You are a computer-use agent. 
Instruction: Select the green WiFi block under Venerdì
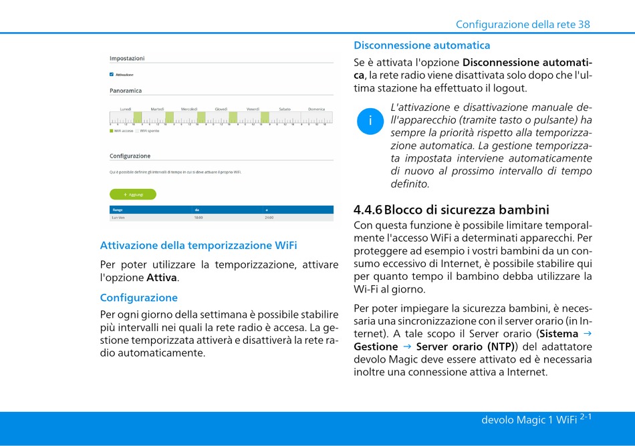[x=265, y=118]
